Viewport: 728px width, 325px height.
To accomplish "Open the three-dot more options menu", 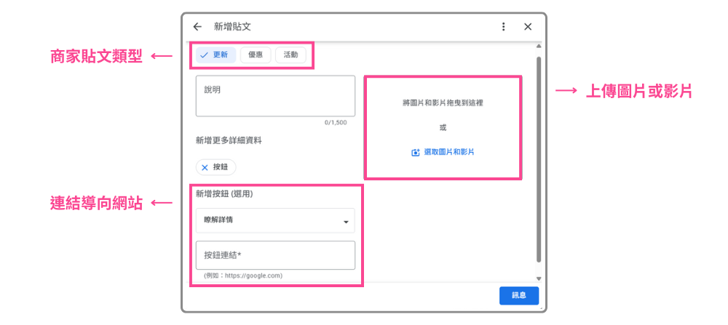I will point(503,27).
